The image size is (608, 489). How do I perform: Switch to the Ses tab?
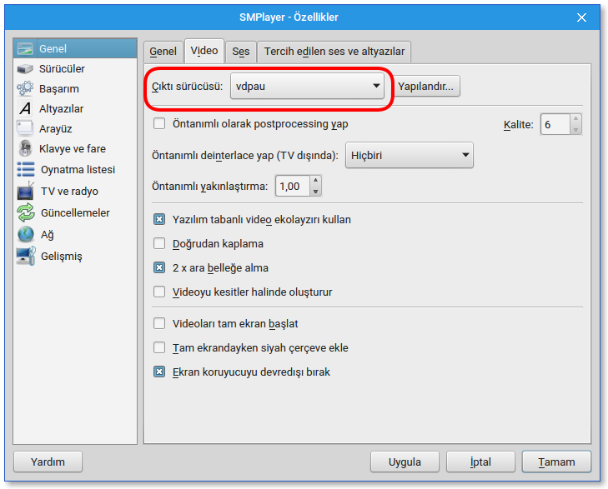pyautogui.click(x=241, y=52)
